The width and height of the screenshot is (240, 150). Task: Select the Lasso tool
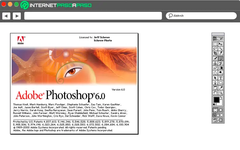click(x=215, y=49)
